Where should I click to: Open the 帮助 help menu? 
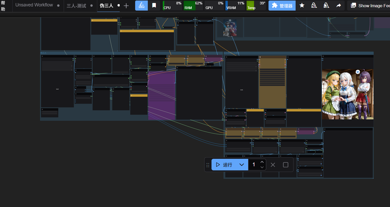3,6
